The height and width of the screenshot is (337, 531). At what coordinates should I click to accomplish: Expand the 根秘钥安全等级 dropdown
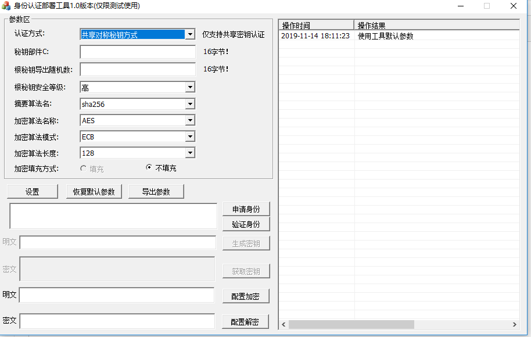191,87
